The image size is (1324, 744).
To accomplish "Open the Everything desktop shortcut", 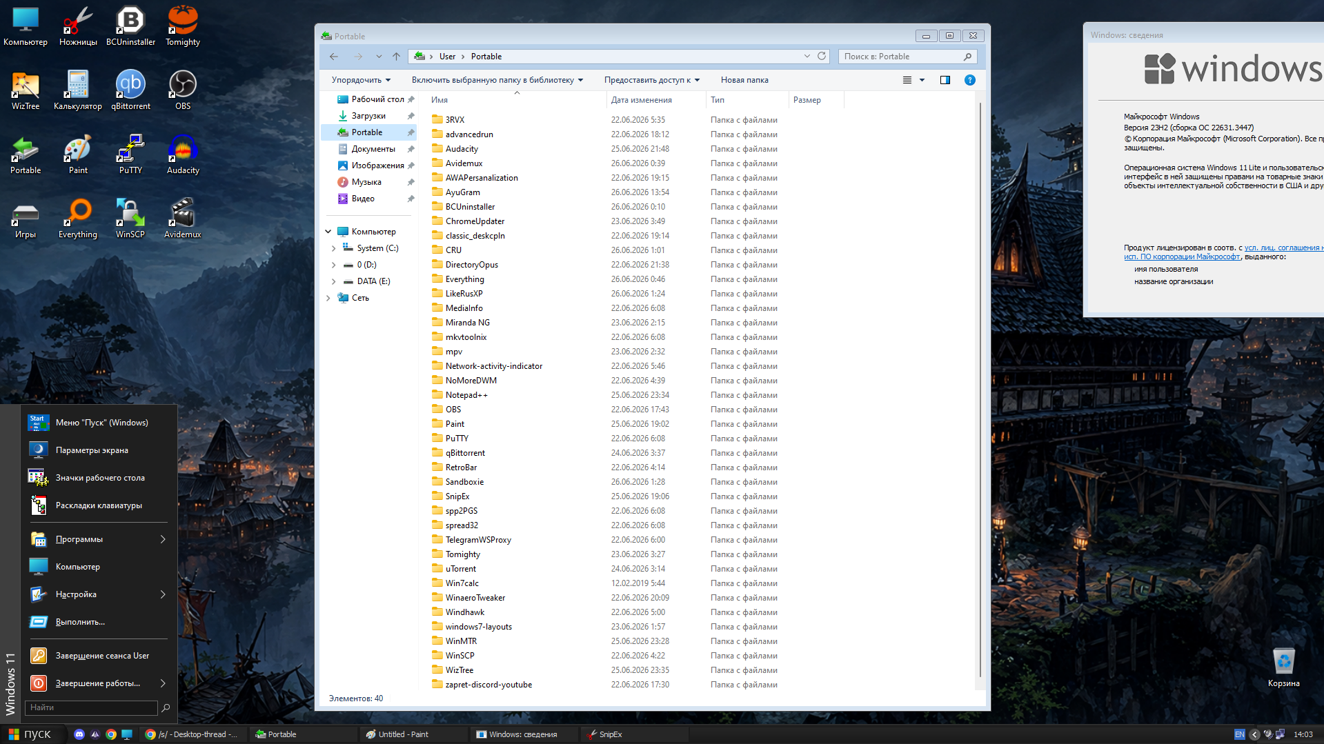I will 78,219.
